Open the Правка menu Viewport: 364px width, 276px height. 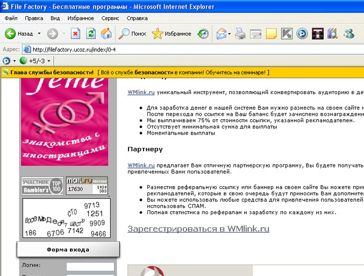coord(34,18)
